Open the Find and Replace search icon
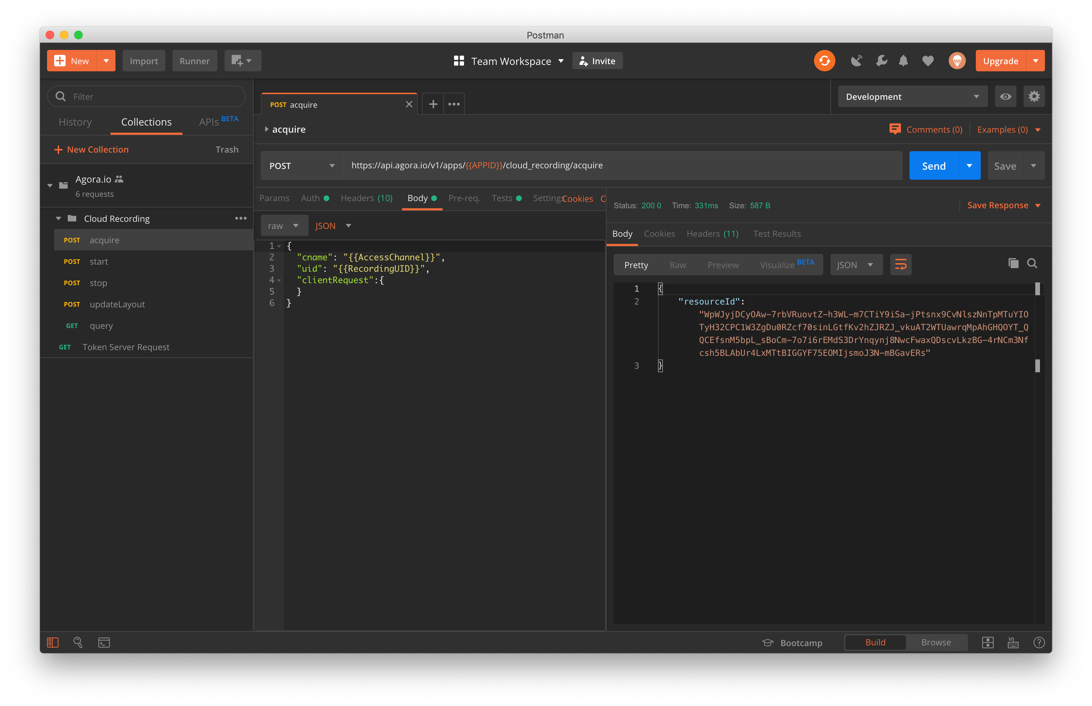 point(77,642)
